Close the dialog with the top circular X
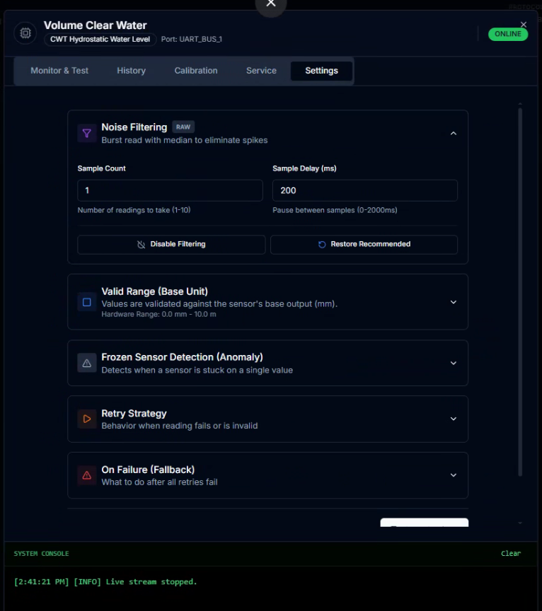 click(271, 4)
